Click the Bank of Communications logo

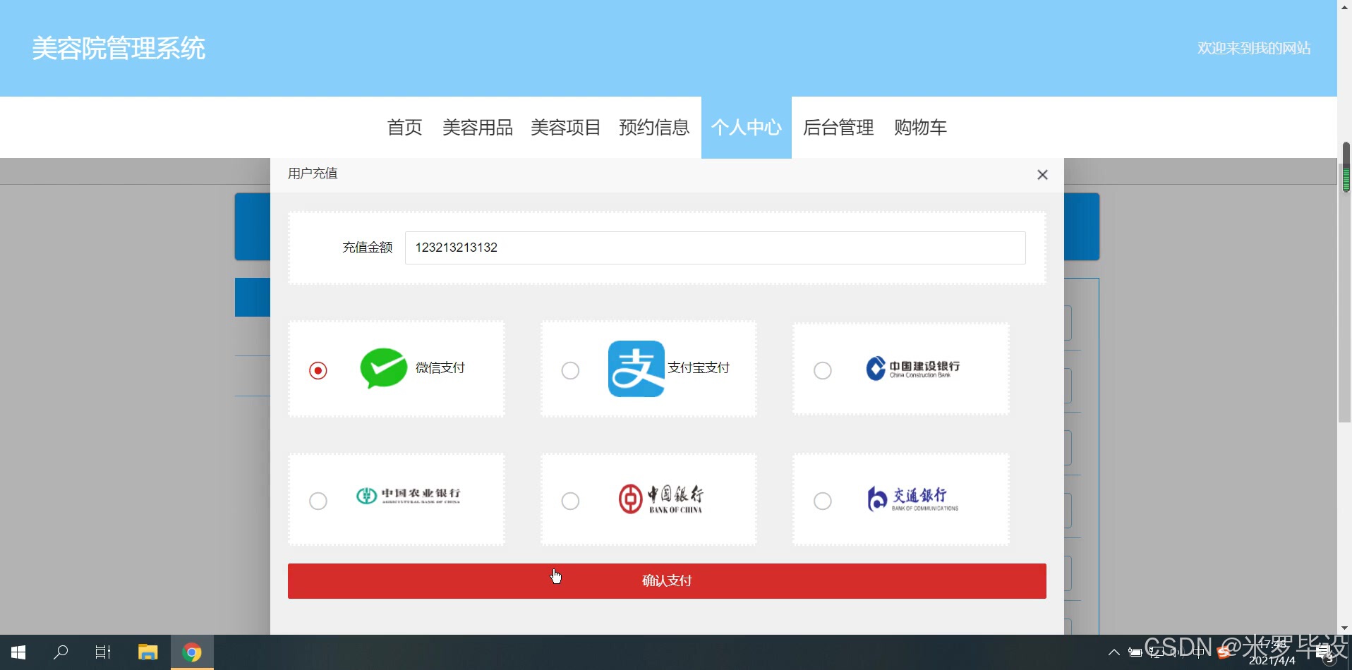pos(912,499)
